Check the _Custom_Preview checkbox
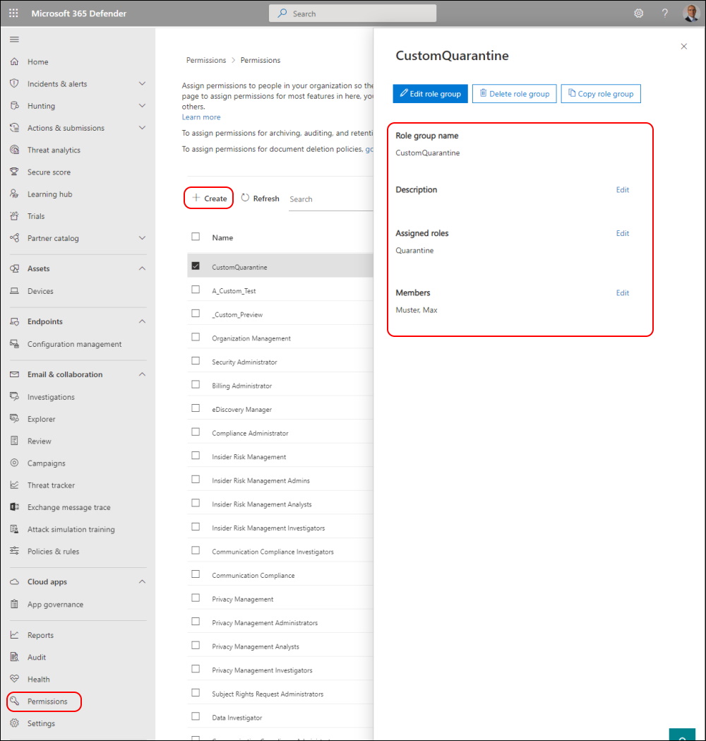Screen dimensions: 706x741 (x=196, y=314)
